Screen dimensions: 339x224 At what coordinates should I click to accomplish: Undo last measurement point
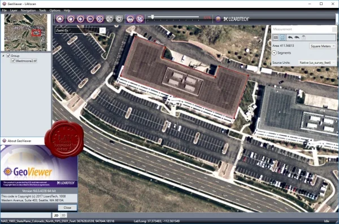[290, 38]
